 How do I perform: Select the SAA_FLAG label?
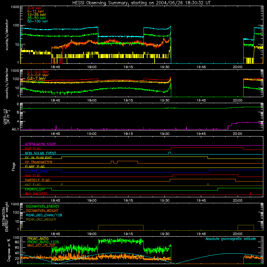33,176
